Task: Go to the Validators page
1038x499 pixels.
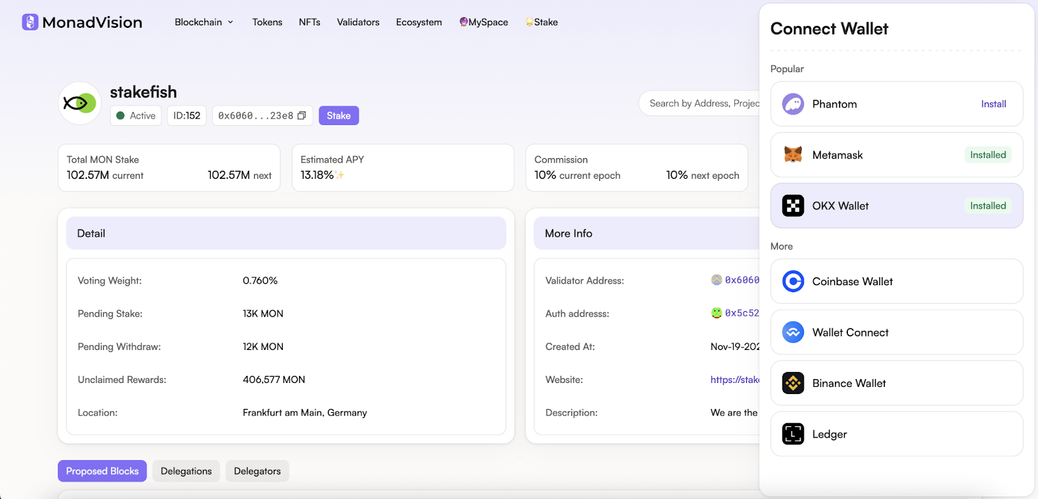Action: point(358,22)
